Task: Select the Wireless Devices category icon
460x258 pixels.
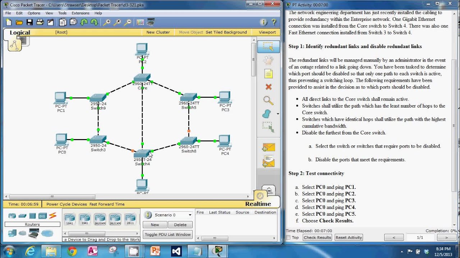Action: [x=42, y=216]
